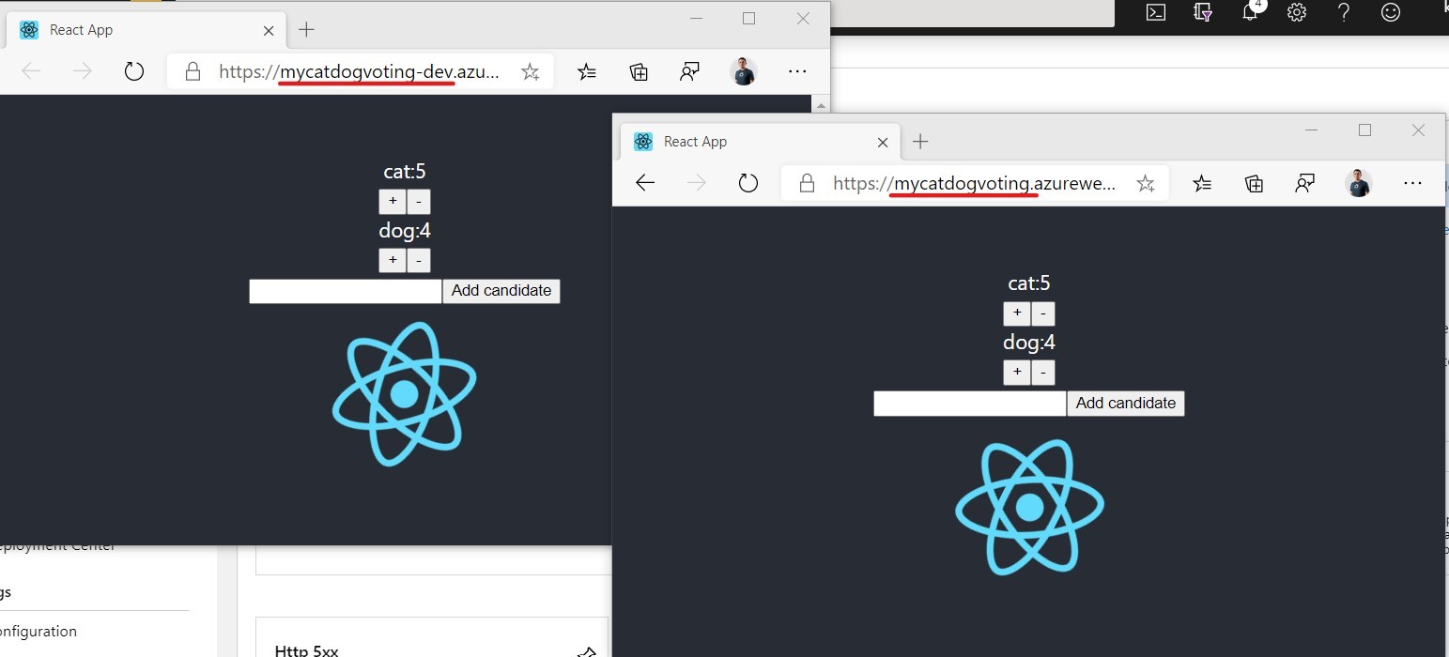Focus the candidate name field in production window

(x=970, y=404)
